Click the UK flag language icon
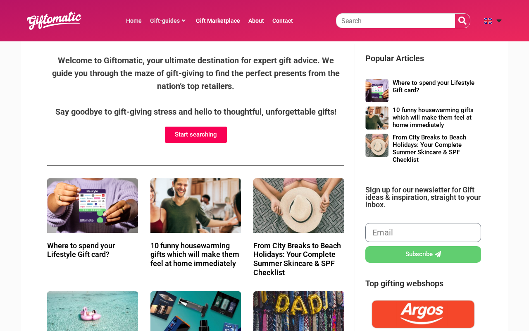This screenshot has width=529, height=331. pos(488,21)
